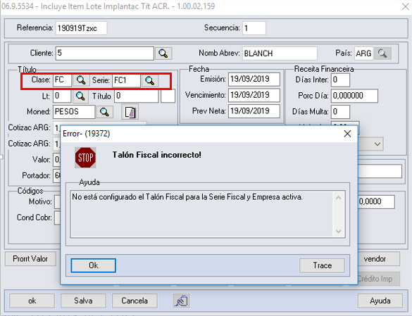Focus the Porc Día field
The width and height of the screenshot is (412, 316).
pos(354,96)
